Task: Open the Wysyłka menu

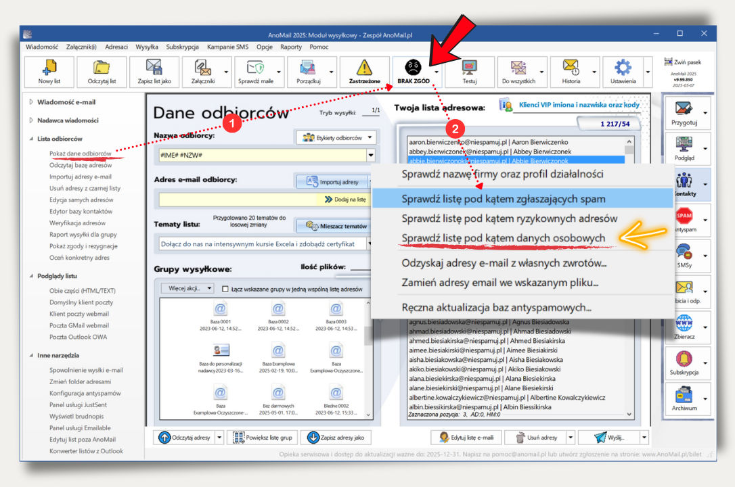Action: [x=147, y=47]
